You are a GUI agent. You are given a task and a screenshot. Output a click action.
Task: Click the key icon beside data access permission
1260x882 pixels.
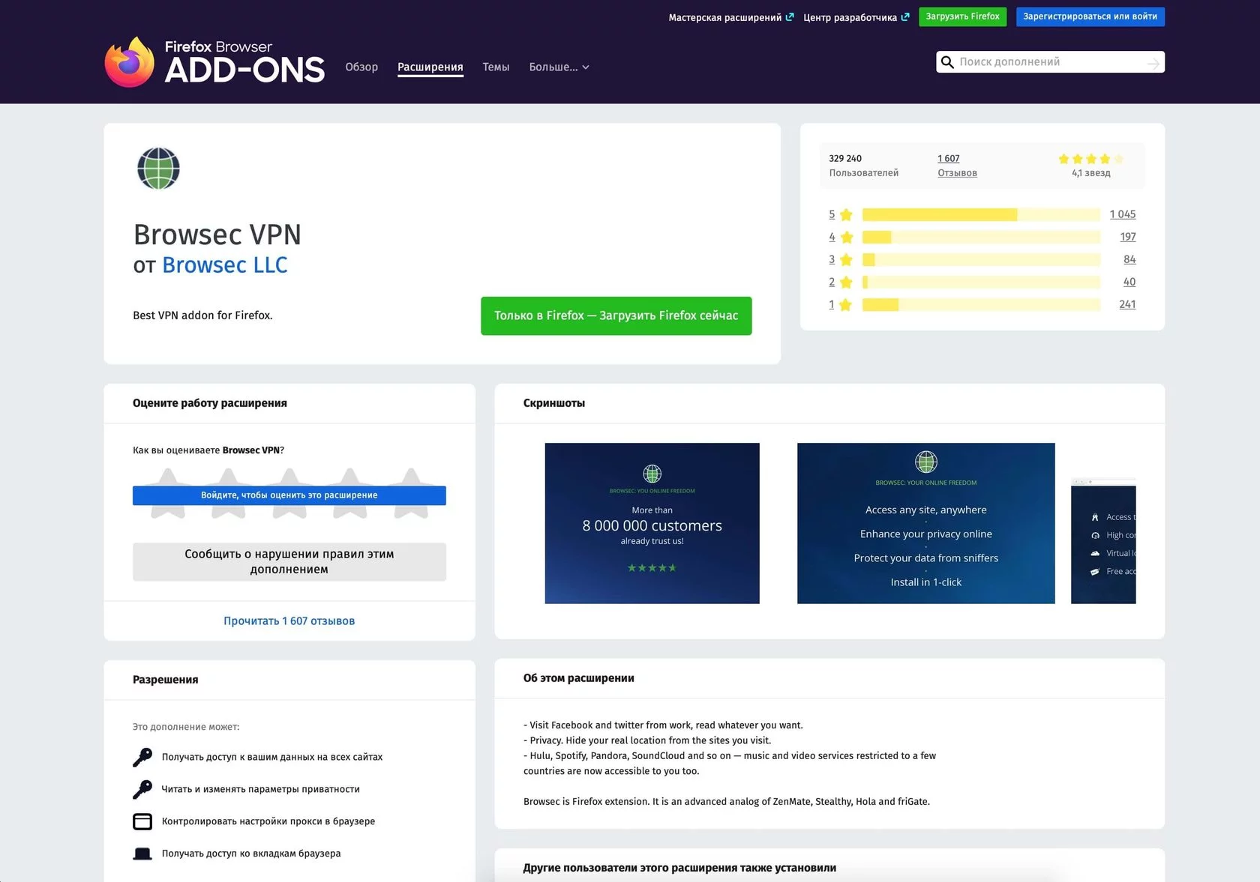coord(142,758)
